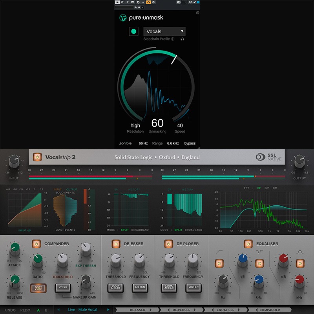Open the high Resolution selector
The width and height of the screenshot is (314, 314).
(135, 126)
